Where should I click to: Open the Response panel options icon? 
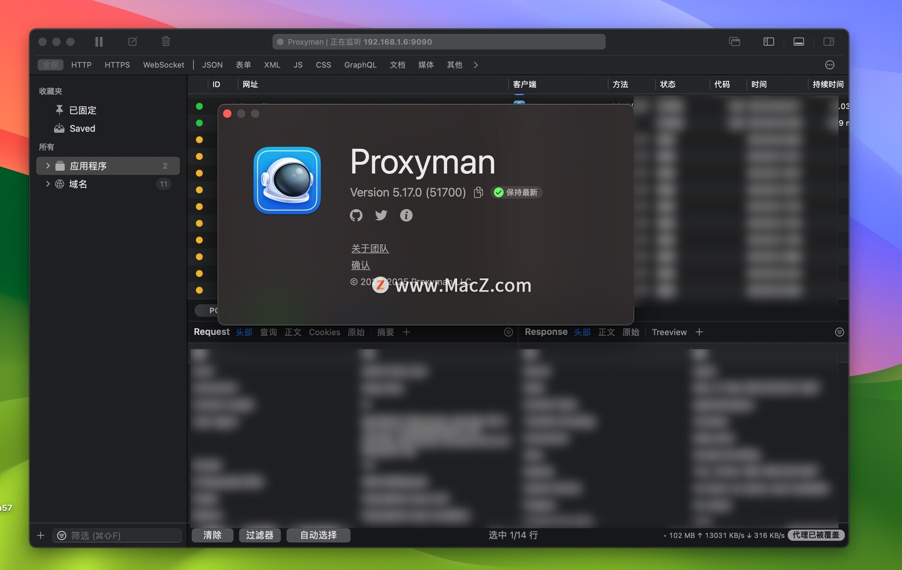point(840,332)
